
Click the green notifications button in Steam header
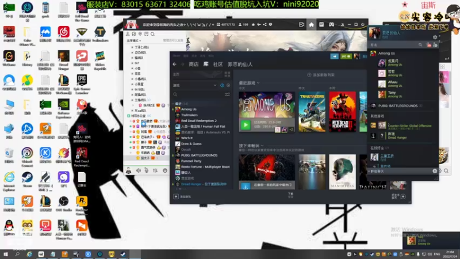[346, 56]
